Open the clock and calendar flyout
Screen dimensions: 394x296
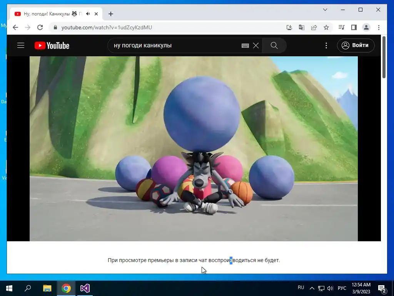pyautogui.click(x=361, y=288)
